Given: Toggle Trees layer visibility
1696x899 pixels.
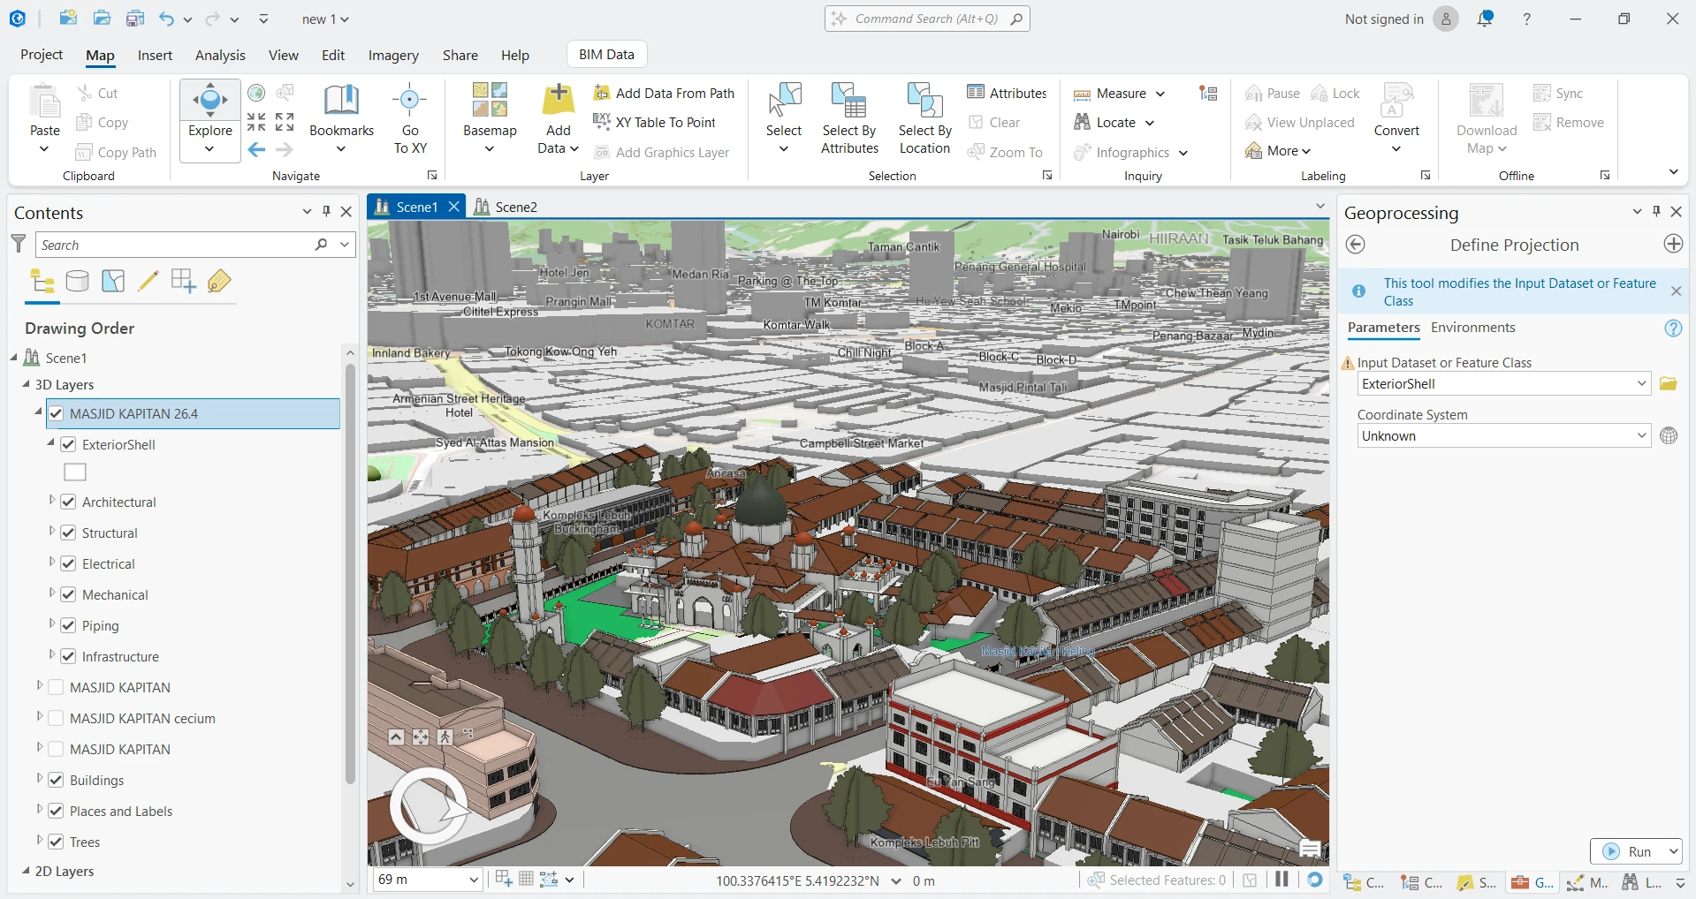Looking at the screenshot, I should pyautogui.click(x=56, y=842).
